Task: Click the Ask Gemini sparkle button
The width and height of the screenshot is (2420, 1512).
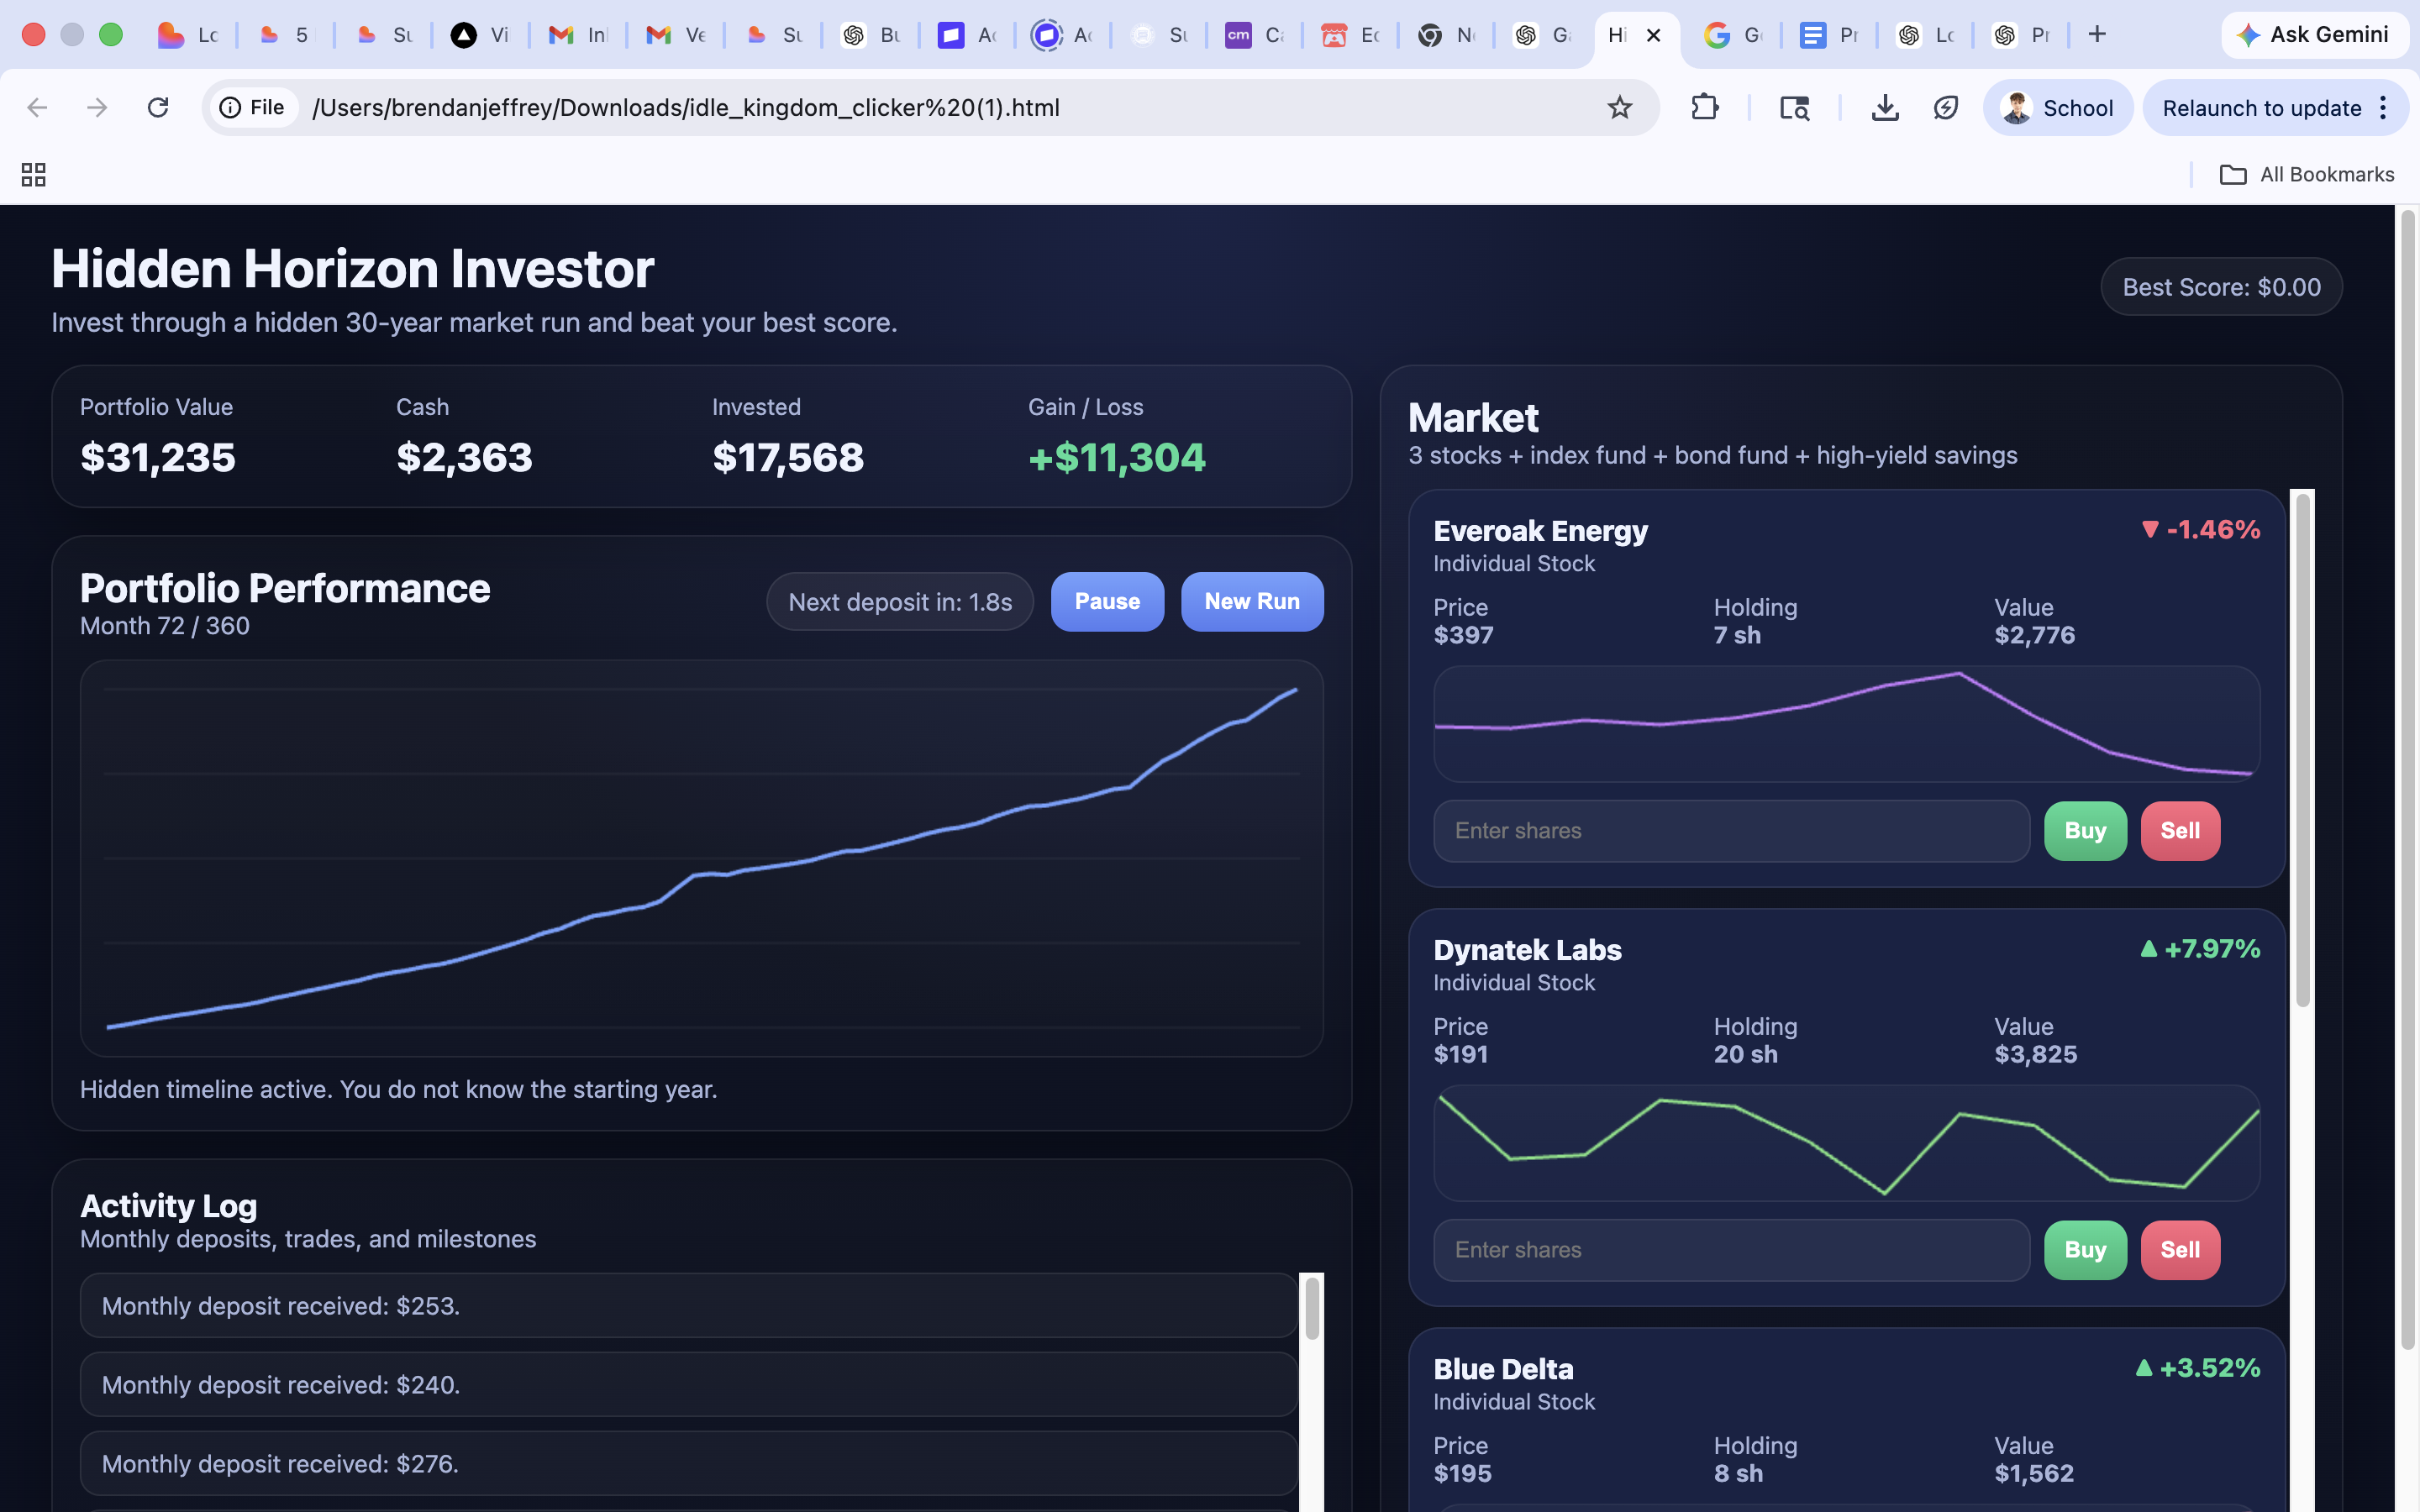Action: pos(2313,34)
